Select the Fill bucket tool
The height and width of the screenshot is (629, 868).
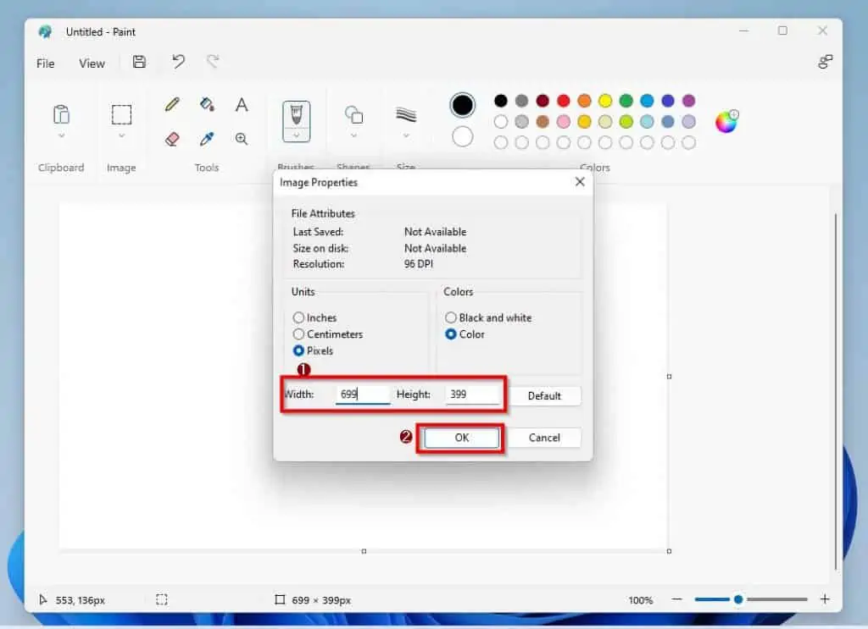click(x=207, y=104)
